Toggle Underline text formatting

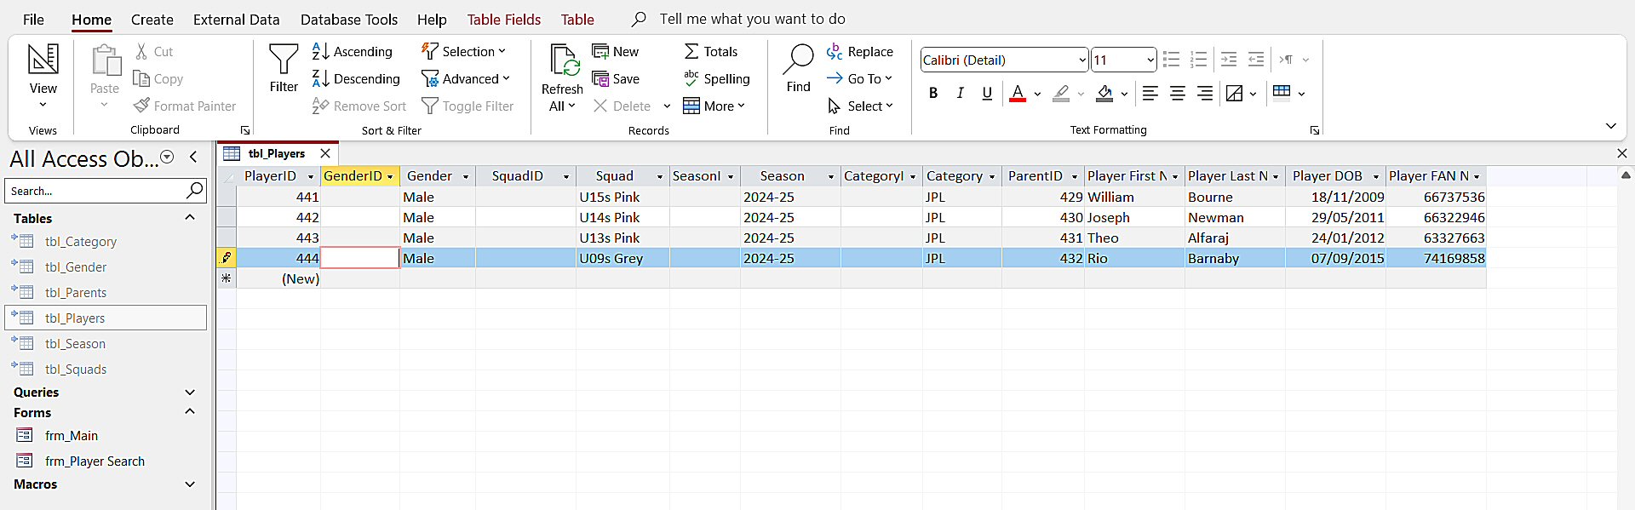point(987,94)
